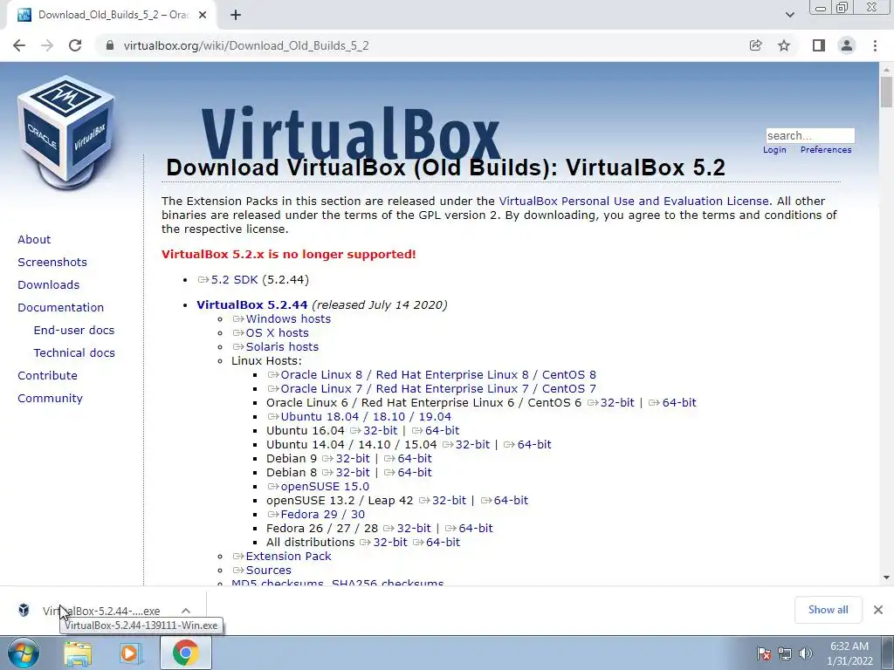Image resolution: width=894 pixels, height=670 pixels.
Task: Close the downloads bar
Action: [x=878, y=610]
